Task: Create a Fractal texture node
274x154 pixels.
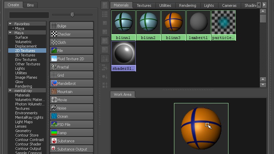Action: pyautogui.click(x=72, y=67)
